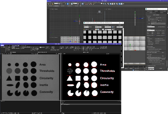Select the Single radio button in Time Output
Image resolution: width=168 pixels, height=114 pixels.
point(148,18)
